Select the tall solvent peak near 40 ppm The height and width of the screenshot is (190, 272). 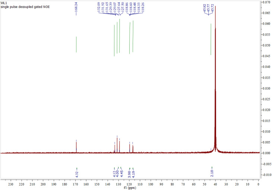click(215, 78)
